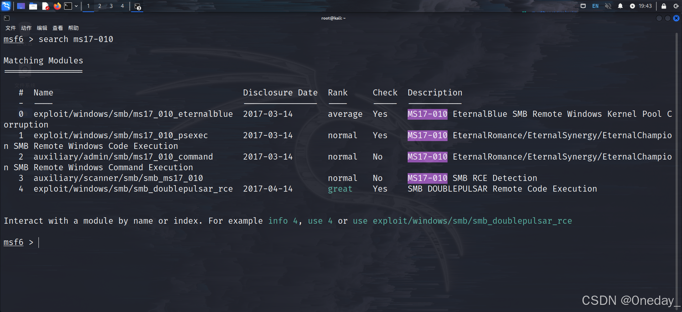Open the power manager tray icon
Image resolution: width=682 pixels, height=312 pixels.
(x=632, y=6)
